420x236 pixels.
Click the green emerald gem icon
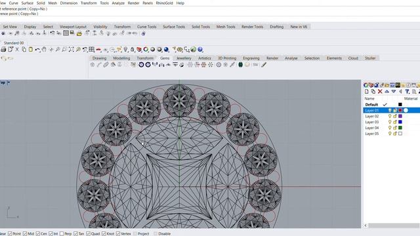(240, 65)
